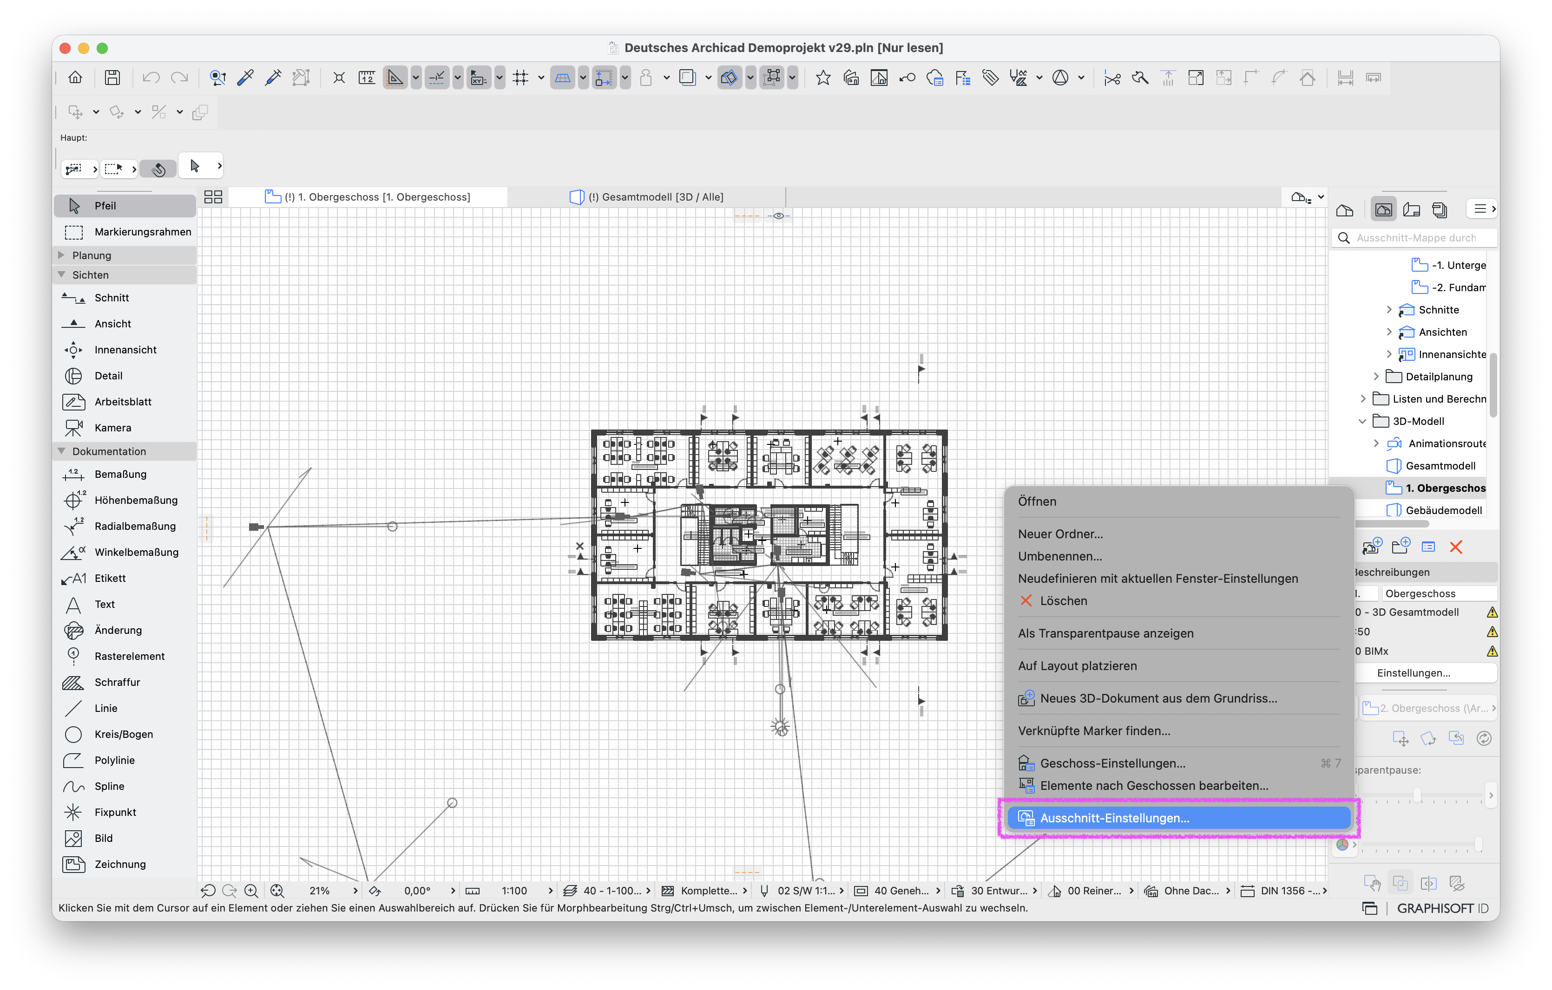
Task: Choose Löschen from the context menu
Action: coord(1178,600)
